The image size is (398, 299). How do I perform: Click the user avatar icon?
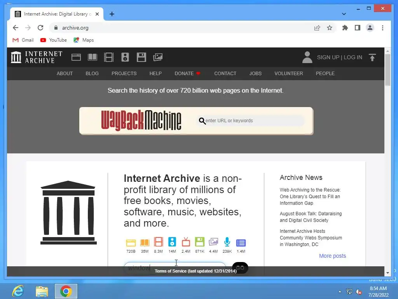307,57
